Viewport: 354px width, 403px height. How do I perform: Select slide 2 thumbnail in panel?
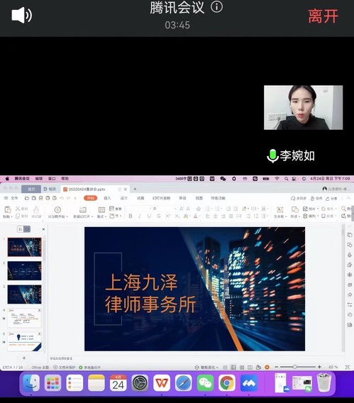pyautogui.click(x=24, y=270)
